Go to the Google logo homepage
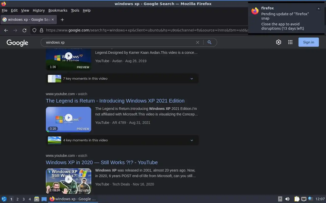The image size is (326, 203). 17,43
